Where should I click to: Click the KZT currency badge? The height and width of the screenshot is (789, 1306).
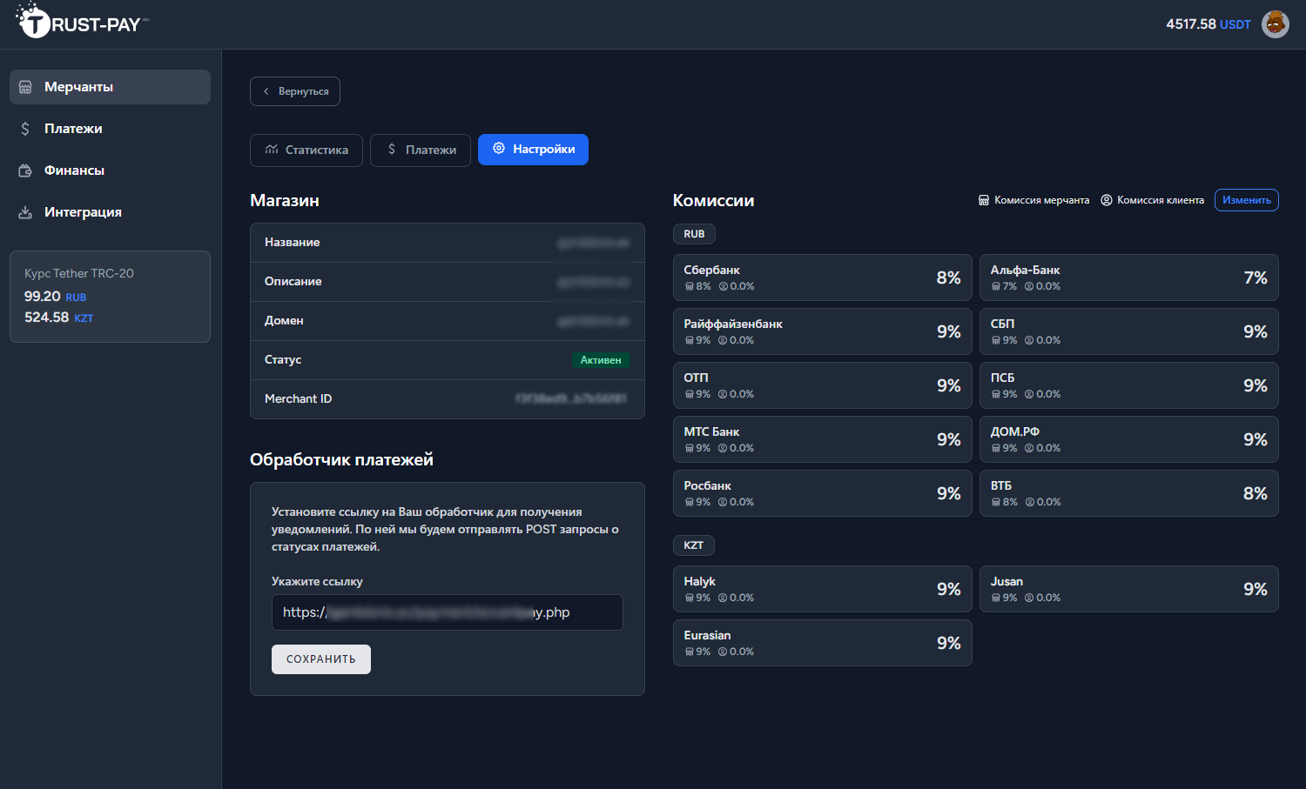click(x=694, y=545)
